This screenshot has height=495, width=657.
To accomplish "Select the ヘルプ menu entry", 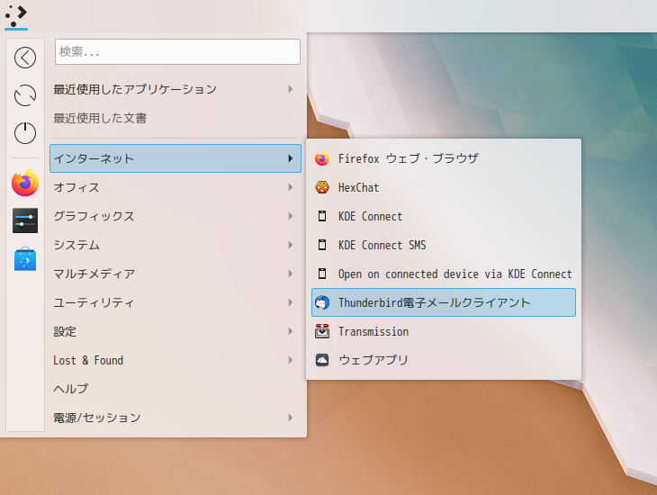I will click(175, 389).
